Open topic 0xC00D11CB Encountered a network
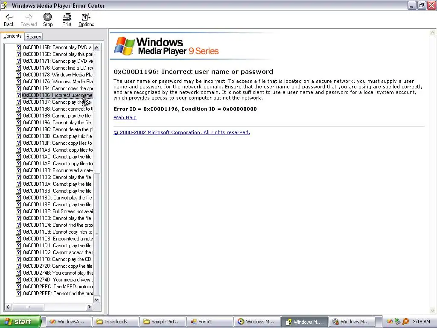 point(58,239)
